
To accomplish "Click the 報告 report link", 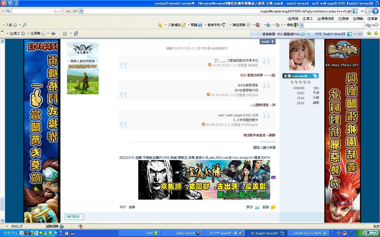I will 132,207.
